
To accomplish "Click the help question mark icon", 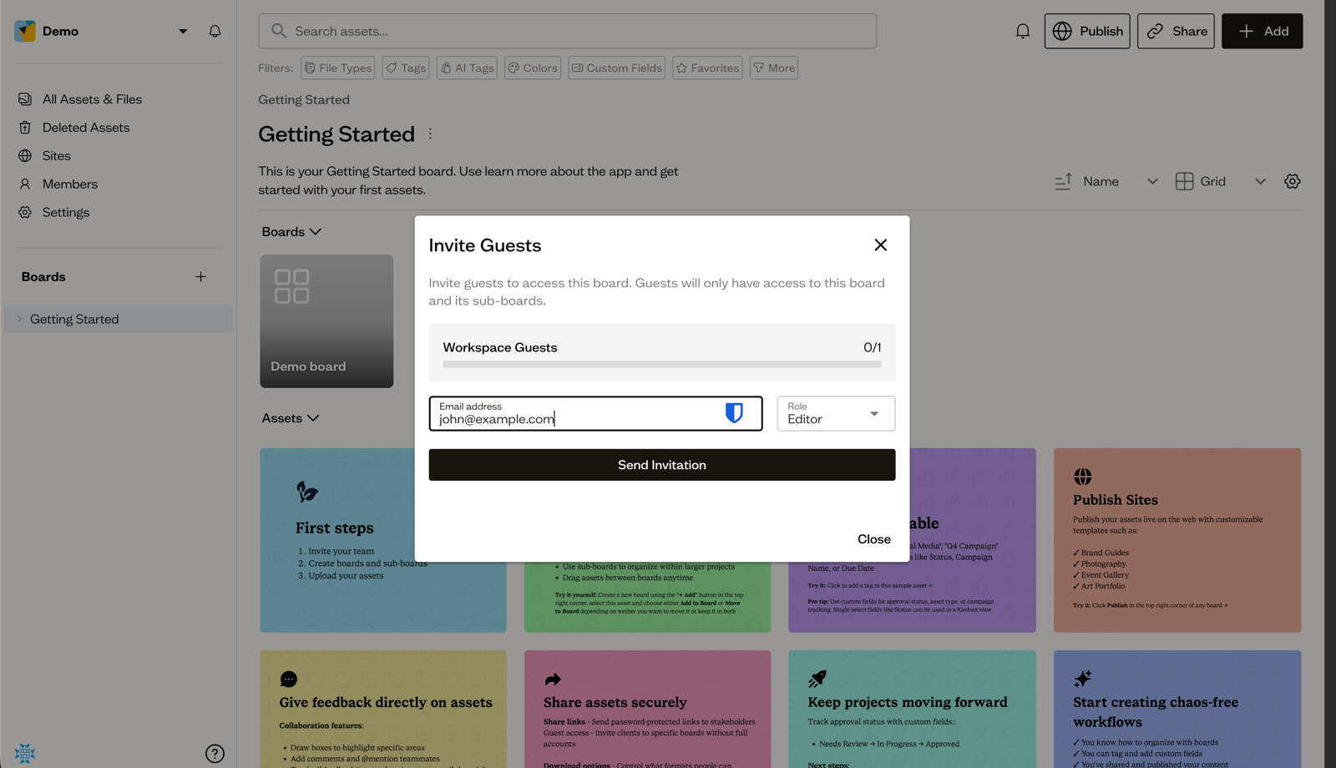I will pos(215,754).
